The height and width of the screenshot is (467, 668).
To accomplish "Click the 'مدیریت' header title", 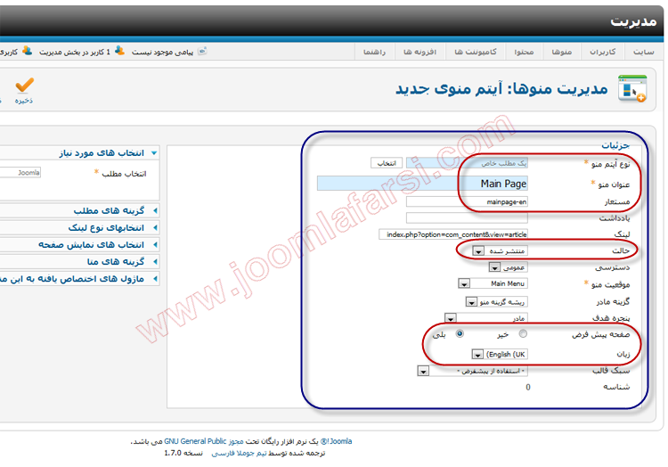I will pos(633,20).
